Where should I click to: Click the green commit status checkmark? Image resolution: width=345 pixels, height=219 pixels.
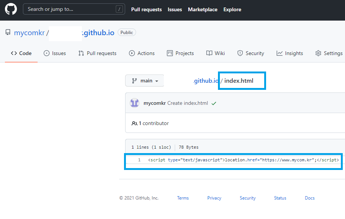point(214,103)
